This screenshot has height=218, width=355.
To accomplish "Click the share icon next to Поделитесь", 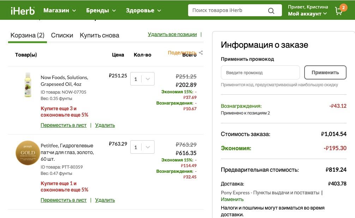I will click(x=200, y=53).
